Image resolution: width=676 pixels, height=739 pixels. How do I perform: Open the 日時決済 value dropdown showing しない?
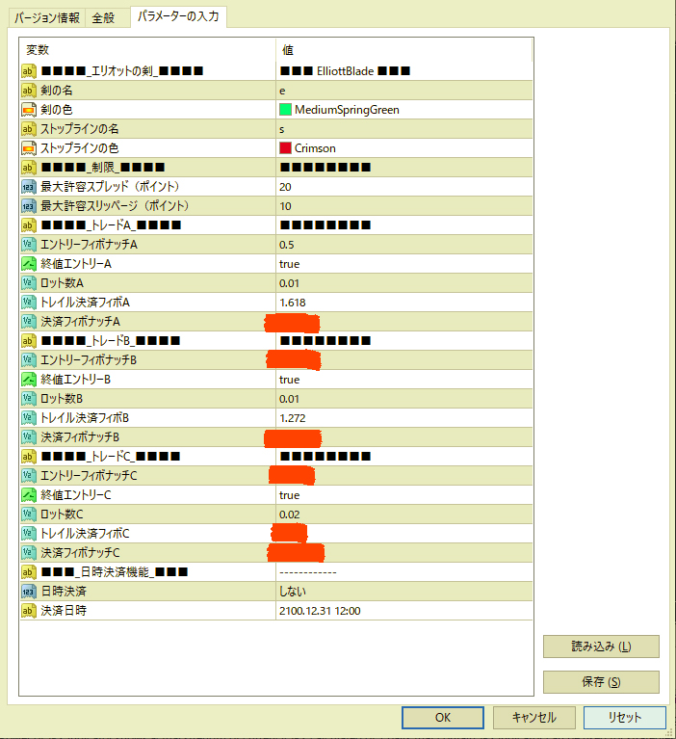click(403, 592)
